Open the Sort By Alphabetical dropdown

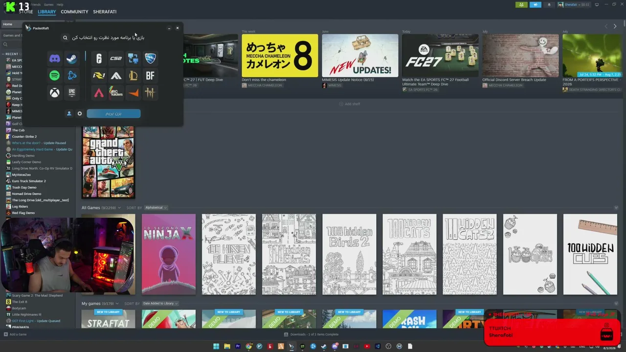tap(156, 208)
